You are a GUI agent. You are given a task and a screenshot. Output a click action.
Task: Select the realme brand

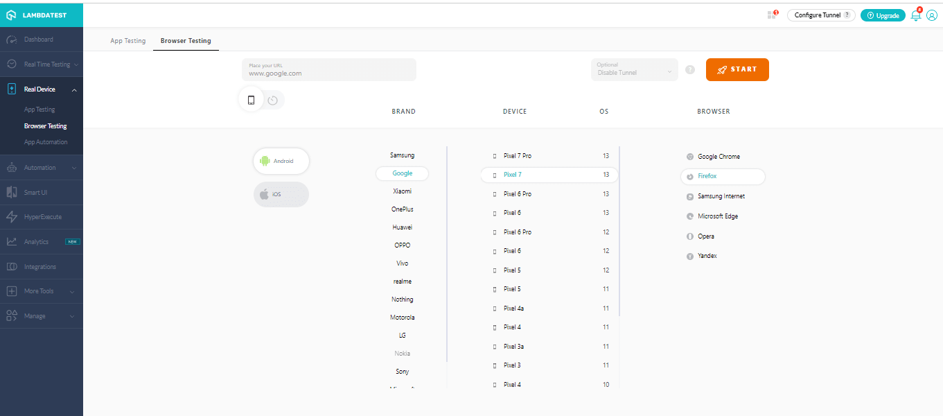pos(402,281)
